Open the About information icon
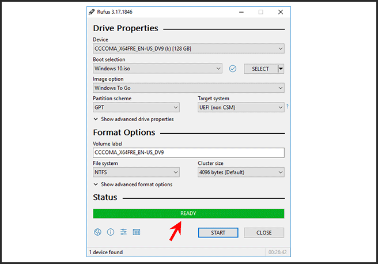Viewport: 378px width, 264px height. point(111,232)
